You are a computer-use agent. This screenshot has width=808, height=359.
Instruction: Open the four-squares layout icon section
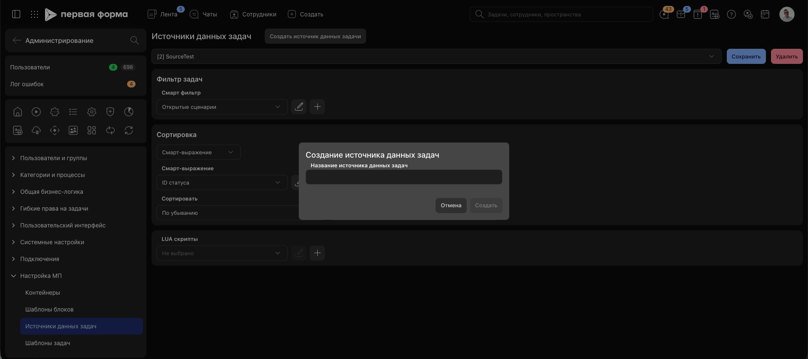pos(92,130)
